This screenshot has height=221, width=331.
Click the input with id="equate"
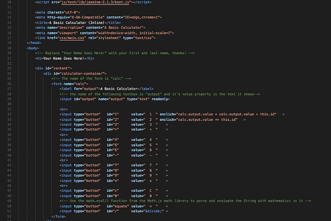click(x=113, y=206)
